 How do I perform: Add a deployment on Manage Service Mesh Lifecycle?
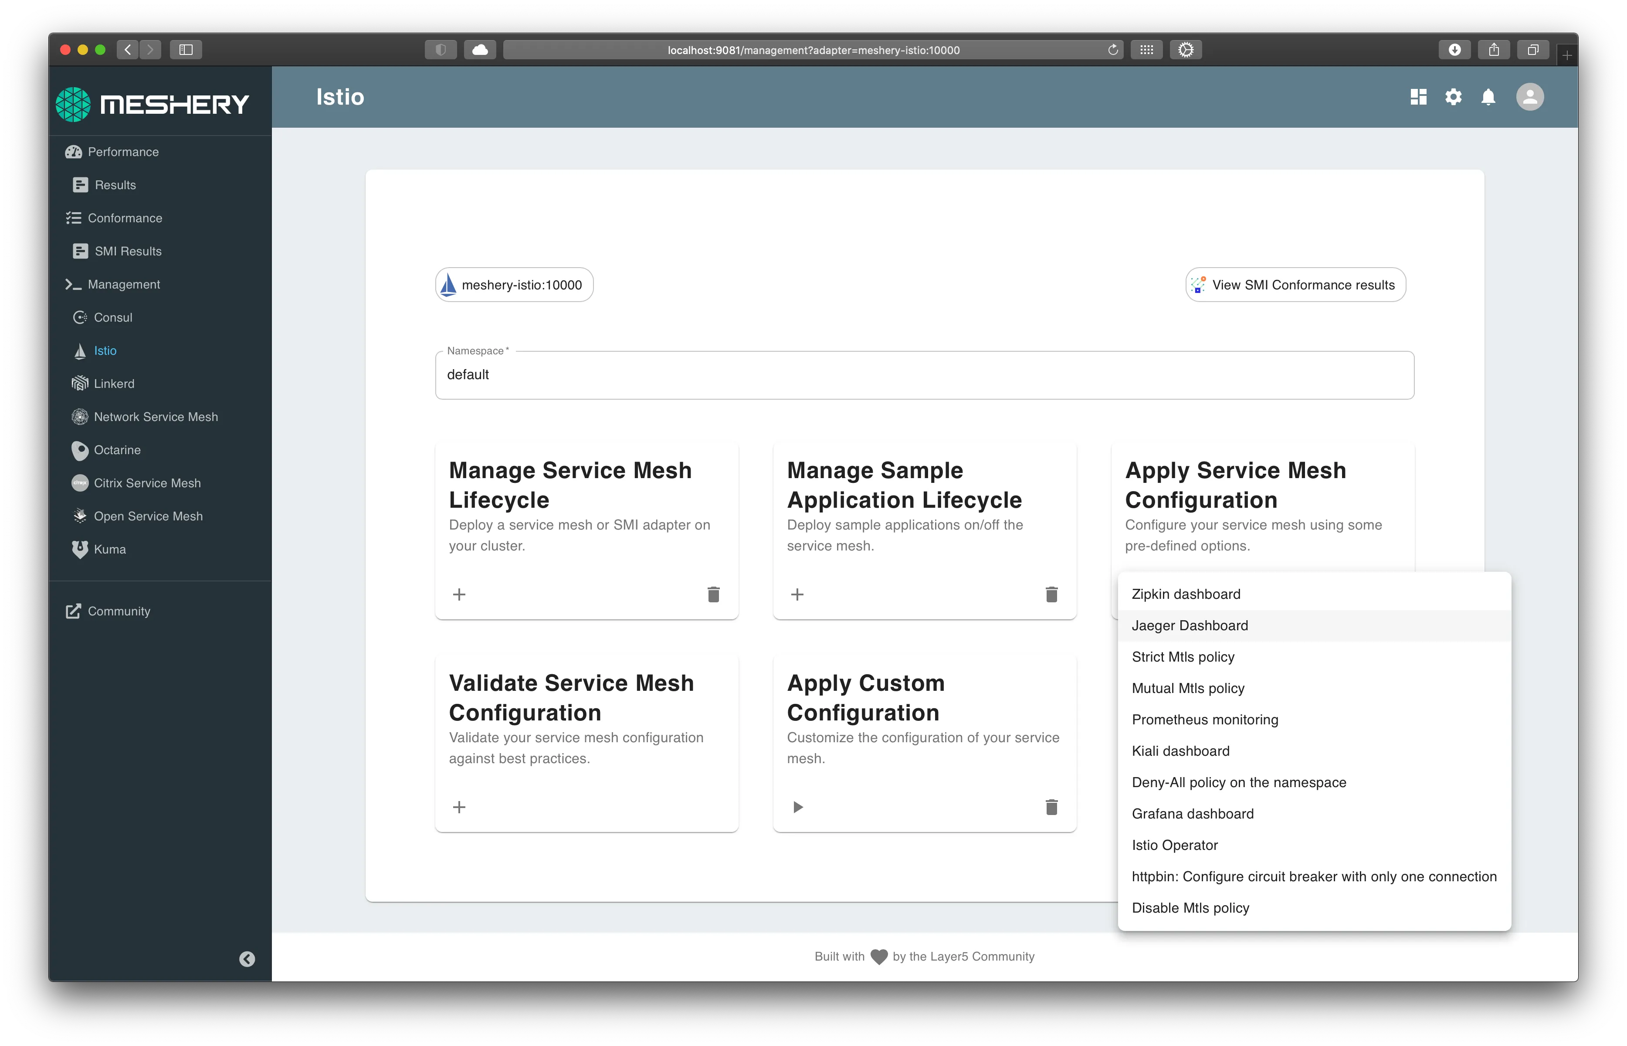[x=459, y=594]
